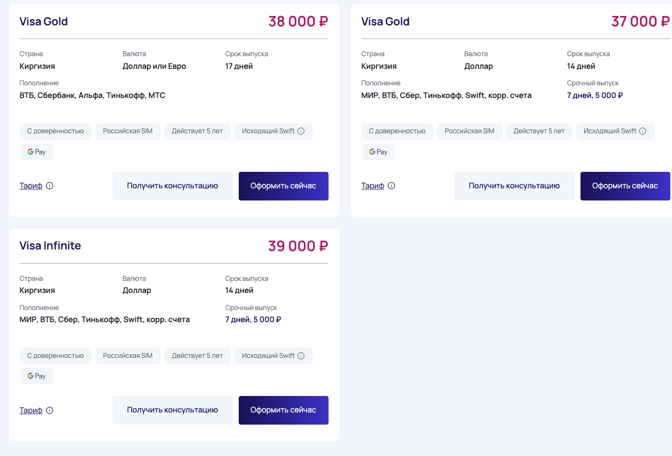Image resolution: width=672 pixels, height=456 pixels.
Task: Click Google Pay badge in 37 000 ₽ Visa Gold card
Action: click(379, 152)
